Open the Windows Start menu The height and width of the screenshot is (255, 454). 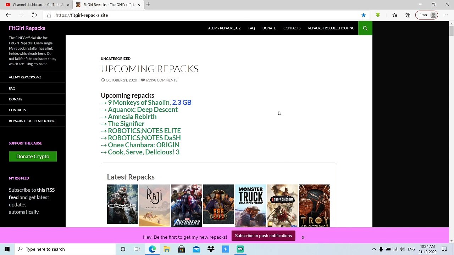click(x=7, y=249)
